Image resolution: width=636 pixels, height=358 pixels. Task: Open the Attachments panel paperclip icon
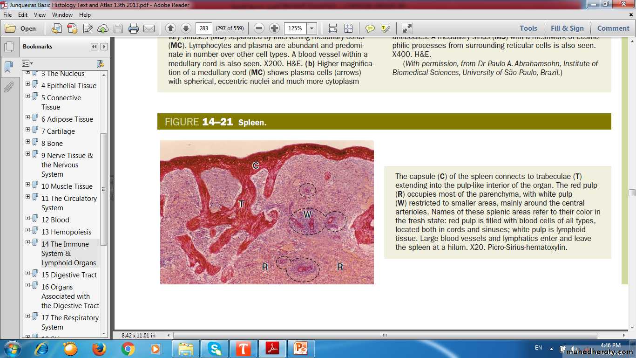point(9,87)
